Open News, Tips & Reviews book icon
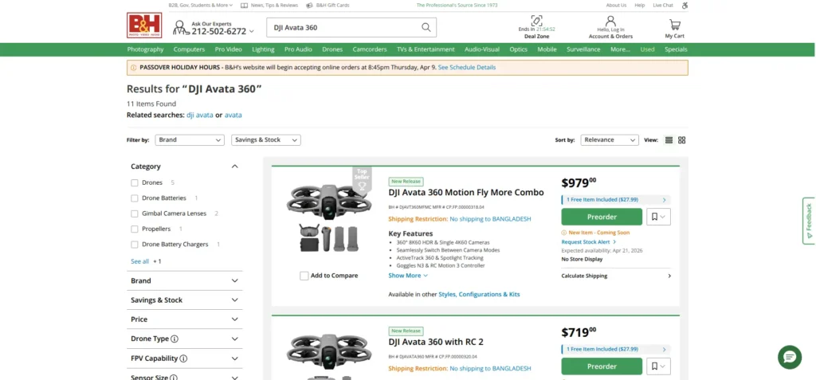The height and width of the screenshot is (380, 816). (244, 6)
